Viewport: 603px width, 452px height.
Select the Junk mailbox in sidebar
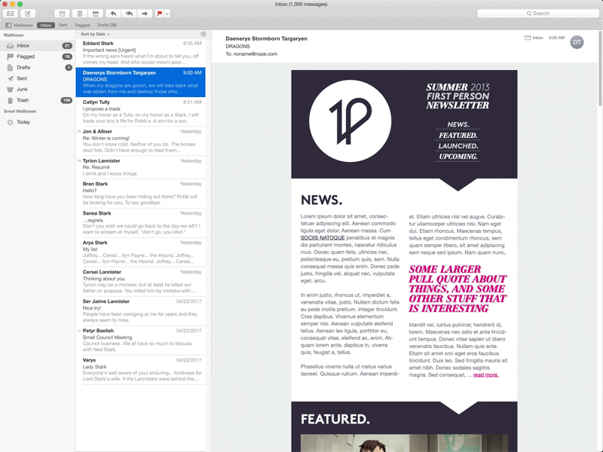pyautogui.click(x=38, y=89)
